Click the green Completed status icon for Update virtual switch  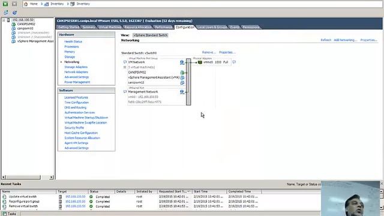(91, 197)
